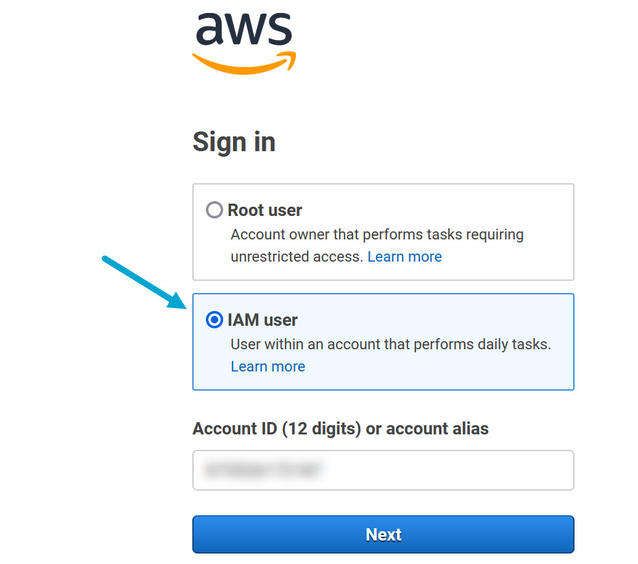Select the IAM user radio button
Screen dimensions: 638x564
(x=215, y=320)
